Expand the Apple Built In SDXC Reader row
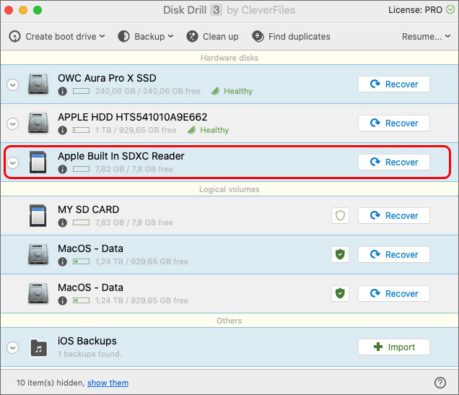The width and height of the screenshot is (459, 395). pyautogui.click(x=13, y=162)
